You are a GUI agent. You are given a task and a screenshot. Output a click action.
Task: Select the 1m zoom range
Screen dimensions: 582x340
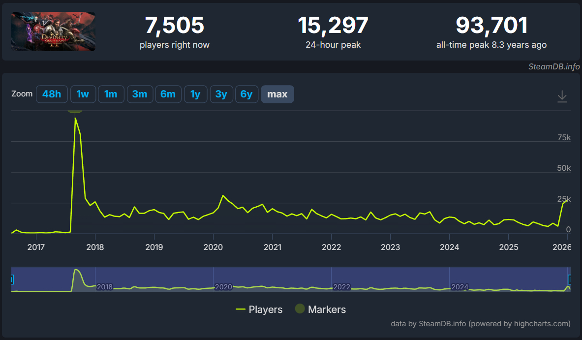pyautogui.click(x=111, y=94)
